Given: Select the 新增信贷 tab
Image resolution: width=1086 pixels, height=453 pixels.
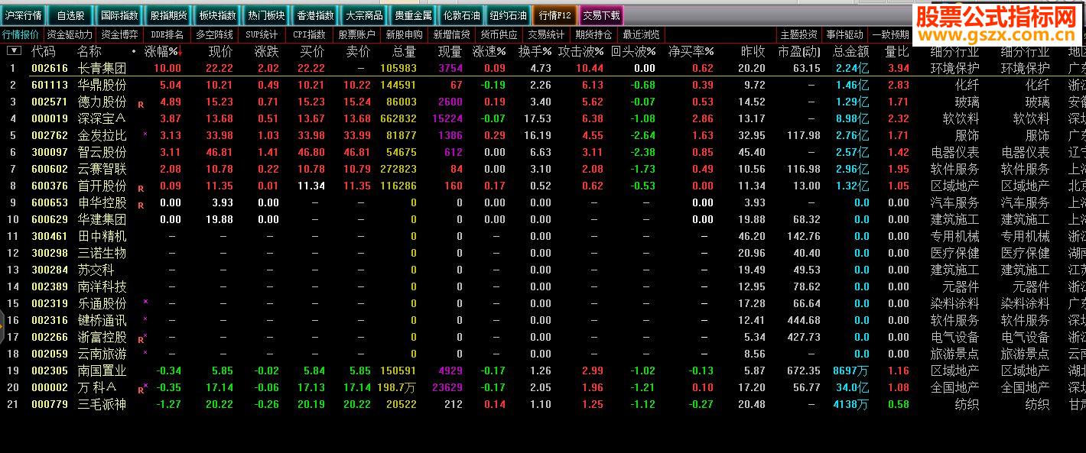Looking at the screenshot, I should pos(451,34).
